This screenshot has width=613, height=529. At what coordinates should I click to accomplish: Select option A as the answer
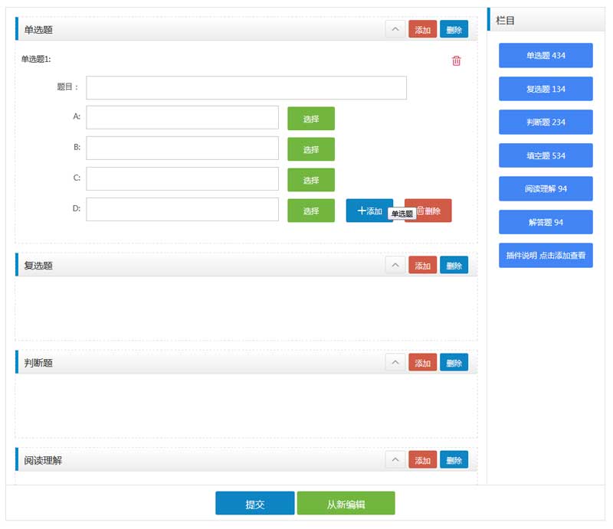coord(310,119)
